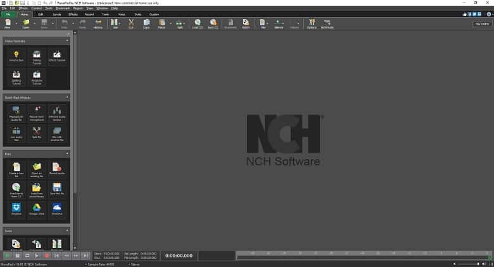Open the dropdown arrow beside Mix

click(x=267, y=23)
